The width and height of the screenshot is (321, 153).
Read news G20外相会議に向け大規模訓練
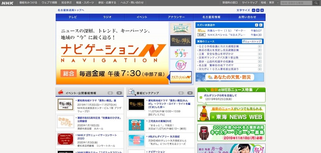pos(219,46)
